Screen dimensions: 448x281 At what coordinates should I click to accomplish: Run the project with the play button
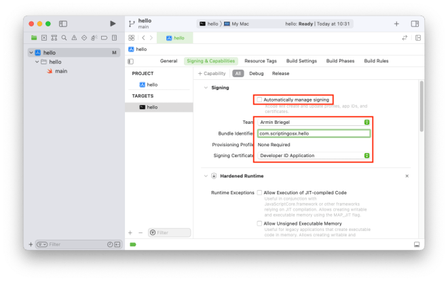113,24
